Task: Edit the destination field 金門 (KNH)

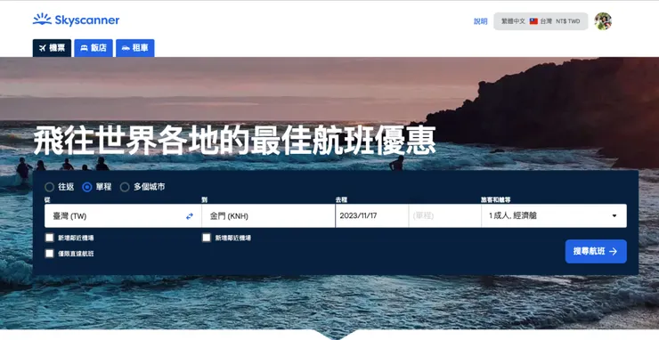Action: pos(268,216)
